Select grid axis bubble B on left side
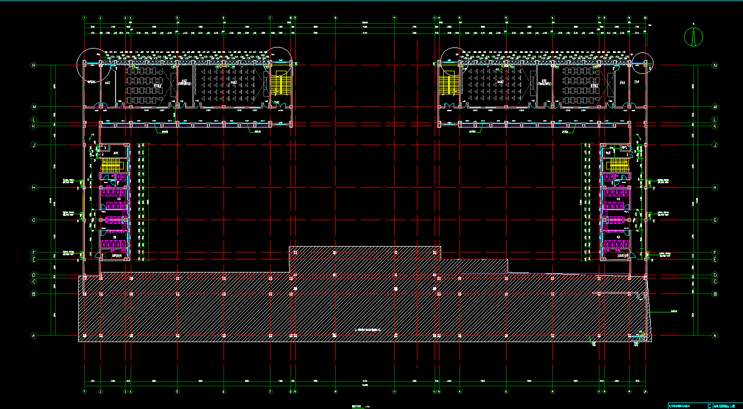Image resolution: width=743 pixels, height=409 pixels. (x=33, y=294)
